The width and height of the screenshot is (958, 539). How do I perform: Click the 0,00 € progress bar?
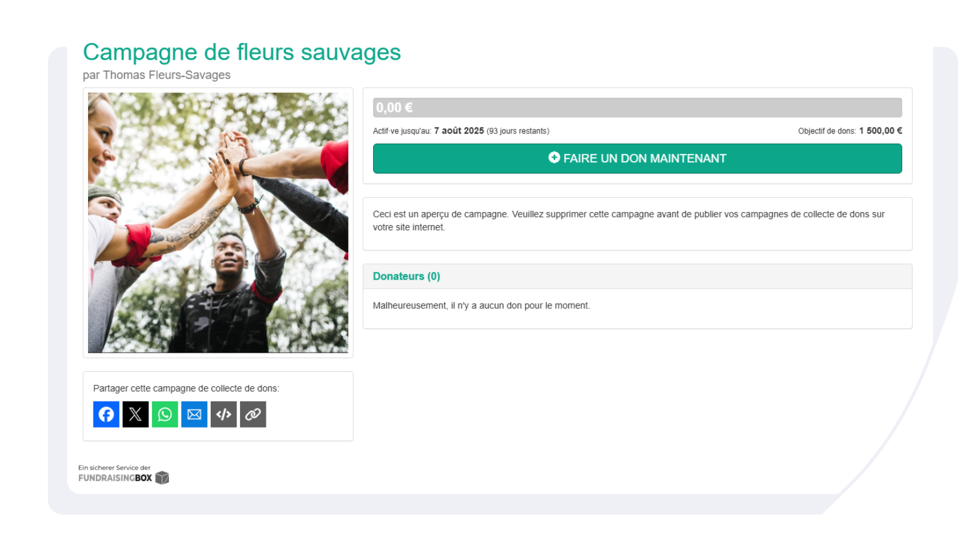click(637, 108)
